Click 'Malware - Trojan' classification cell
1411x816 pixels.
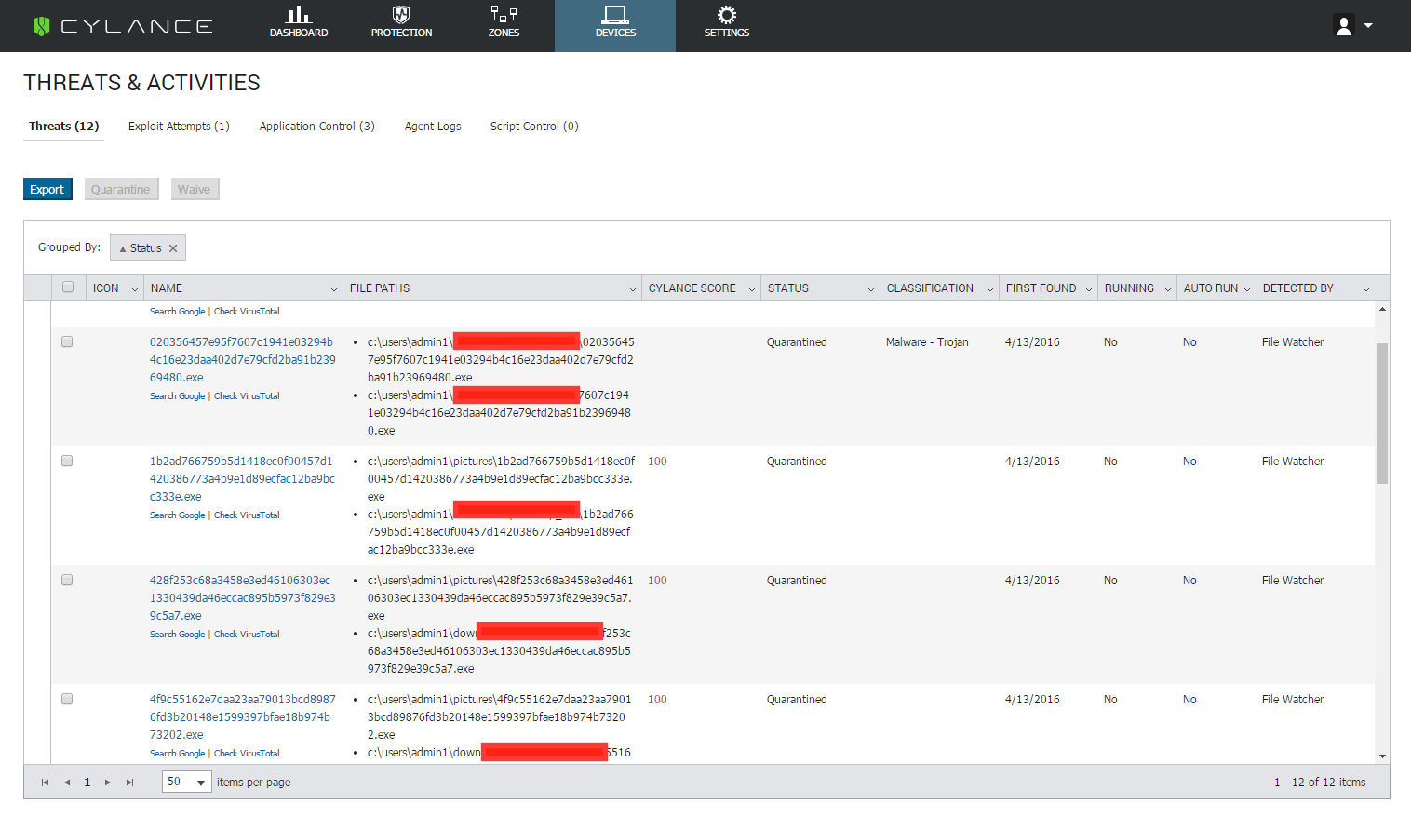pos(927,342)
